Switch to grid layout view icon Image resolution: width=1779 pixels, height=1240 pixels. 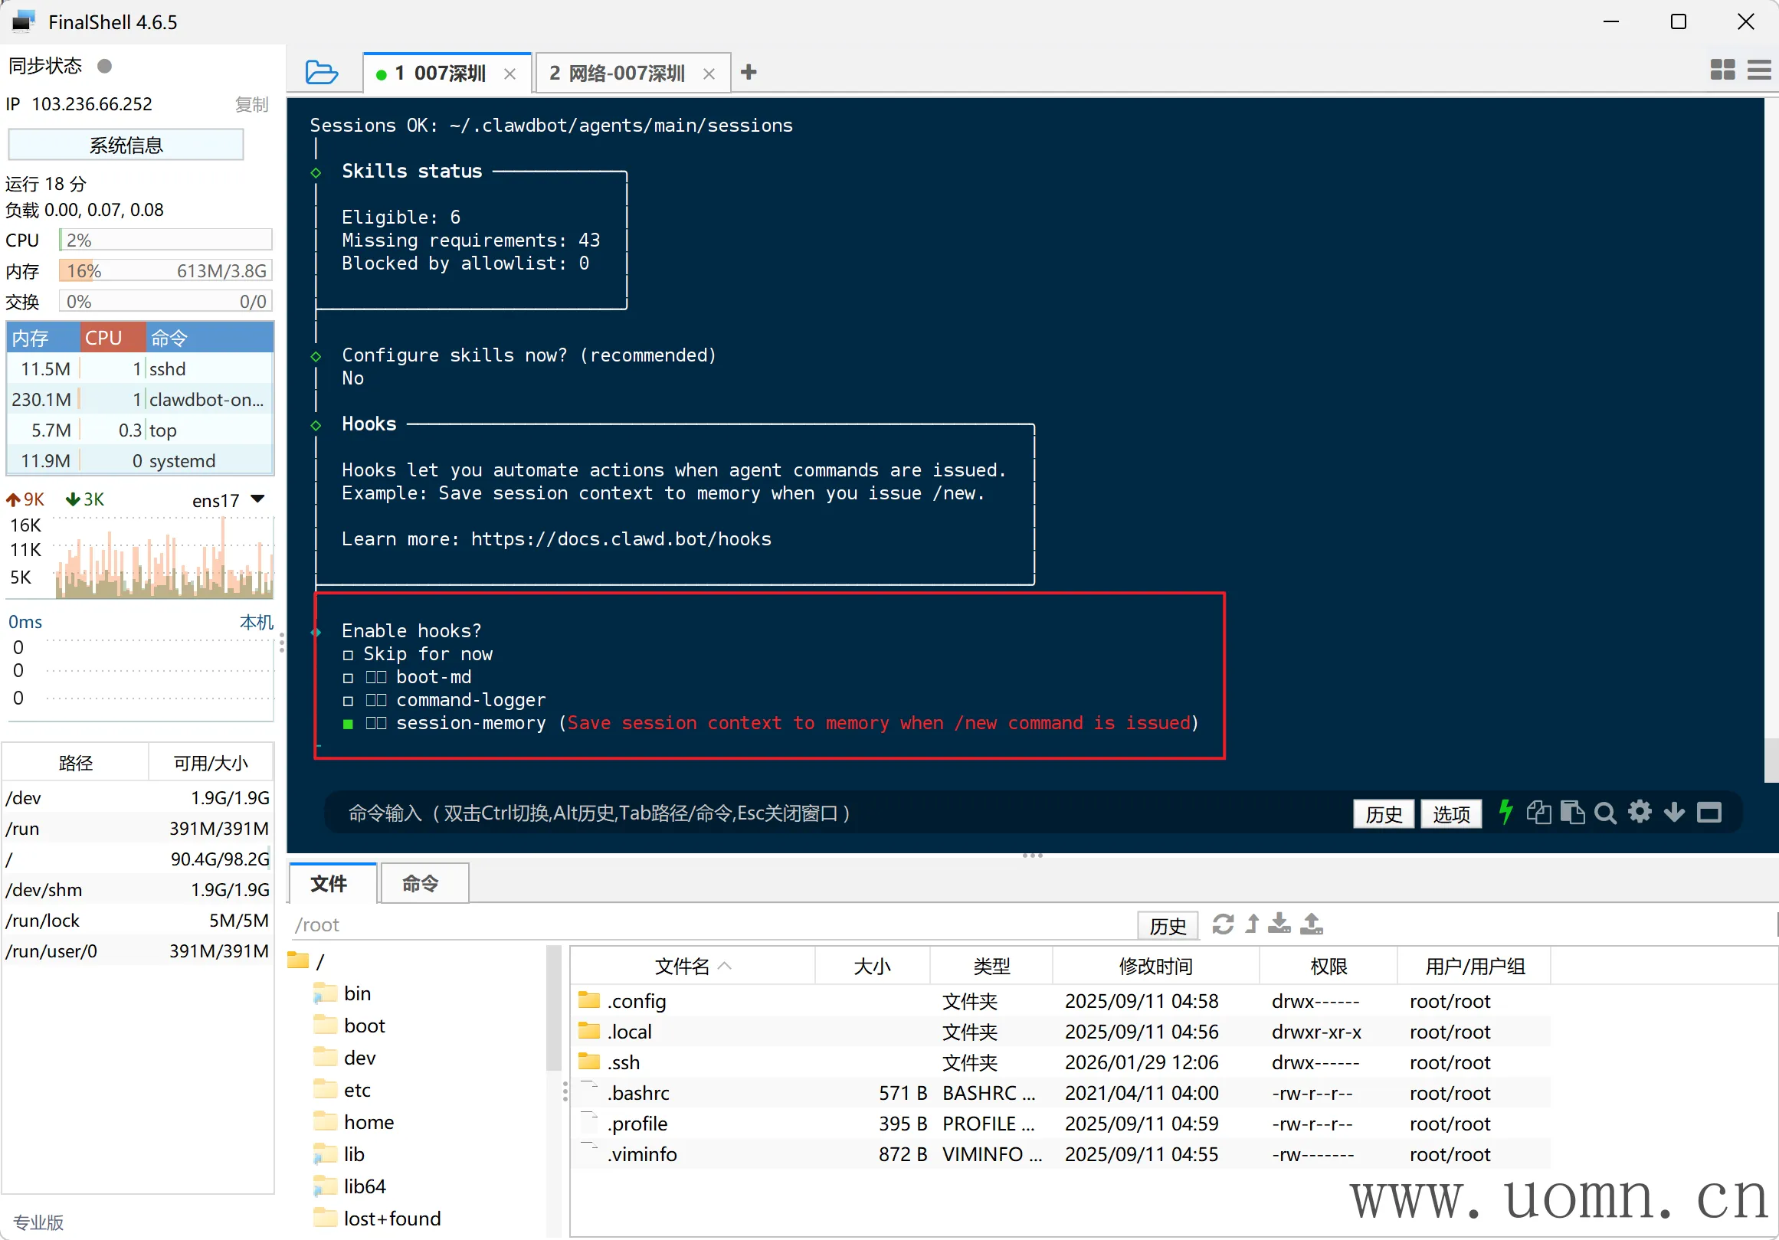click(x=1722, y=70)
